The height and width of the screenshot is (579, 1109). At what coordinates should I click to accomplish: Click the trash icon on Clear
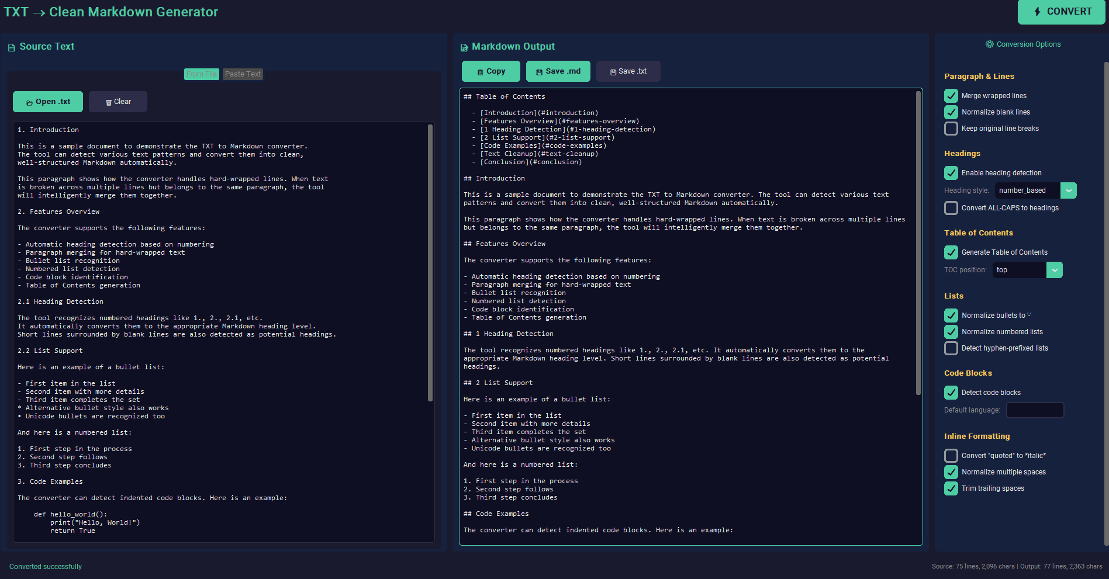(109, 103)
